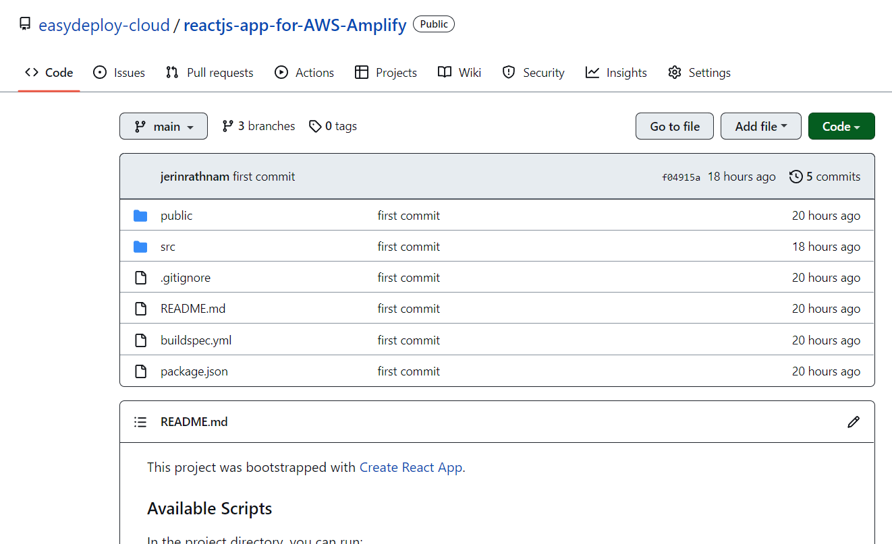The width and height of the screenshot is (892, 544).
Task: Click 'first commit' message in buildspec.yml row
Action: pyautogui.click(x=409, y=340)
